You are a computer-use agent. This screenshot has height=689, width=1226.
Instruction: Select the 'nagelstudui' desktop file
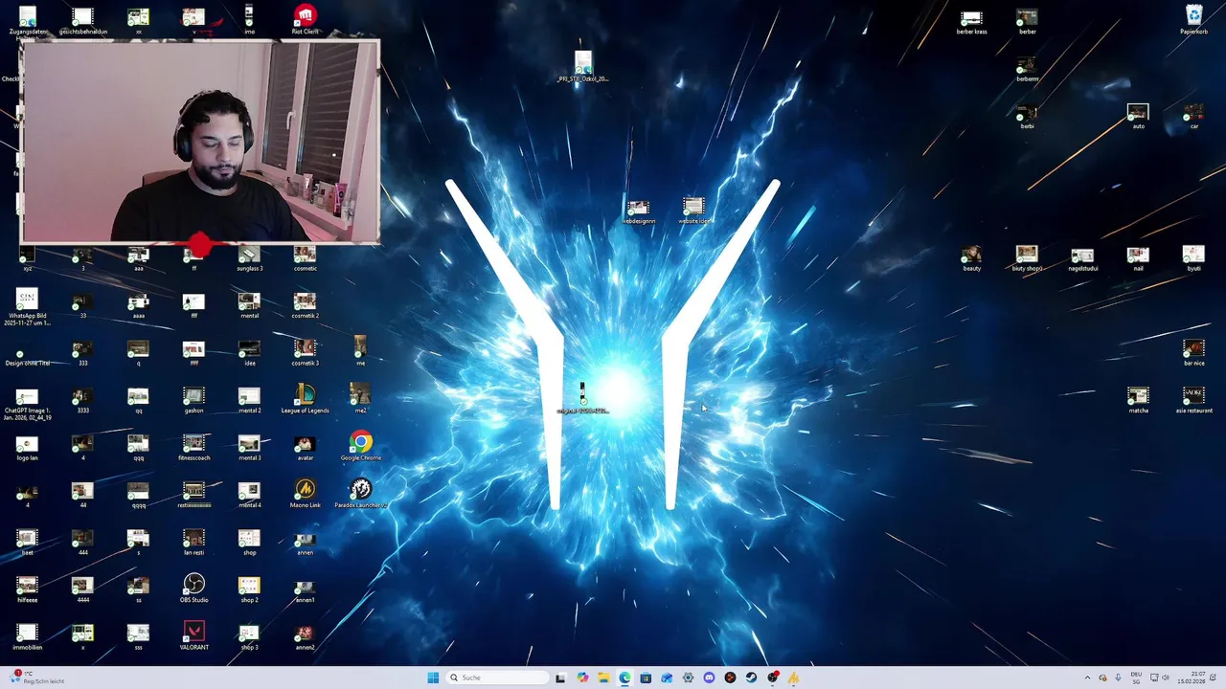(x=1082, y=258)
